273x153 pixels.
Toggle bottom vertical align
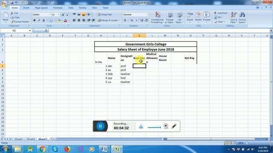[84, 14]
